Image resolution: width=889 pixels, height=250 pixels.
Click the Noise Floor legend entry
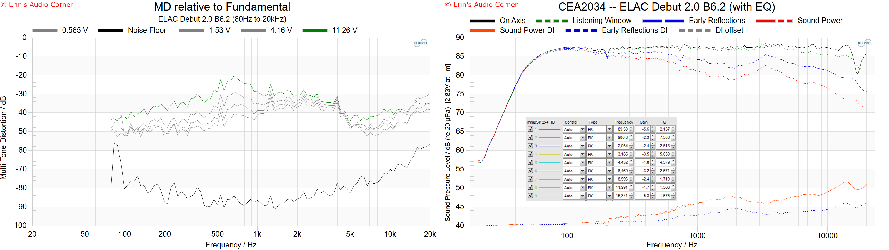(x=132, y=30)
